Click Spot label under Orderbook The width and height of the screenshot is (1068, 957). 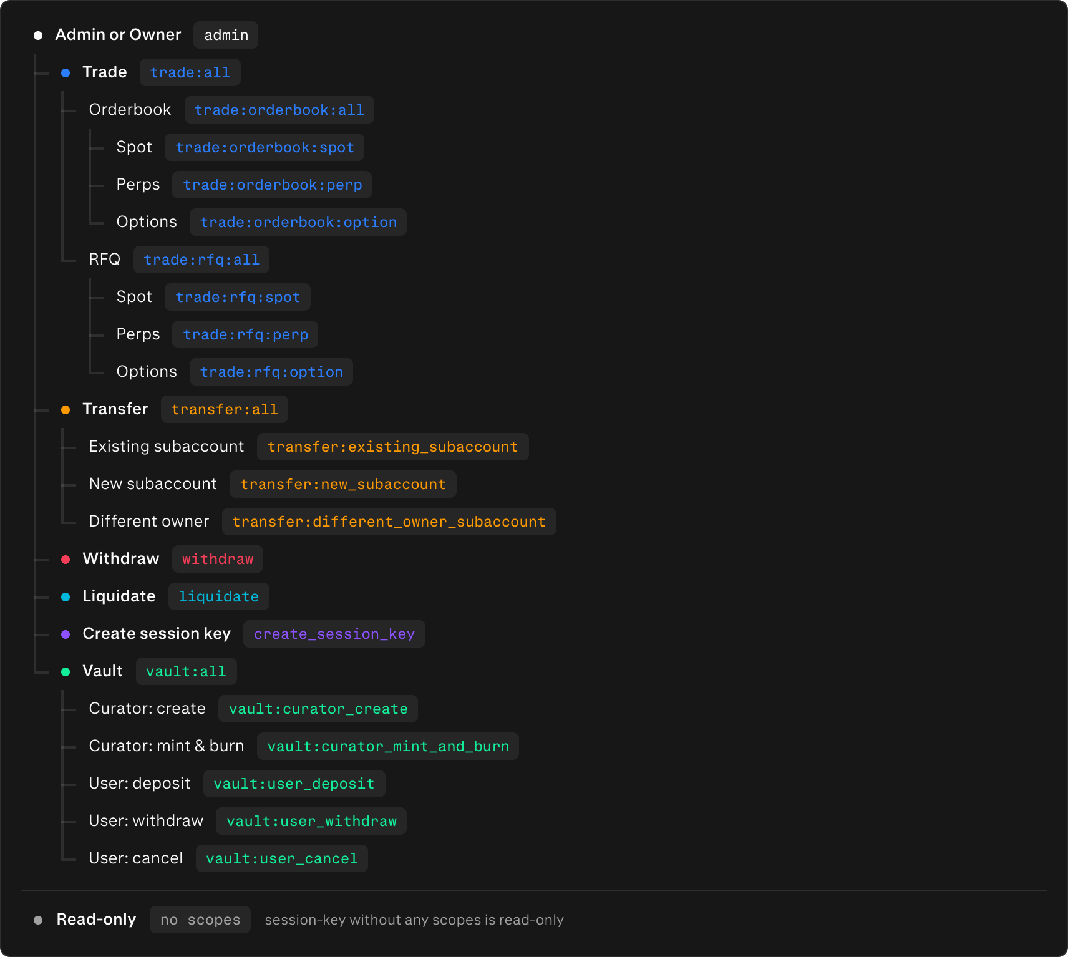[x=134, y=147]
